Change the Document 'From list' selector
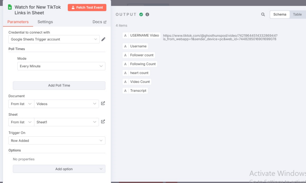Screen dimensions: 306x183 click(21, 104)
